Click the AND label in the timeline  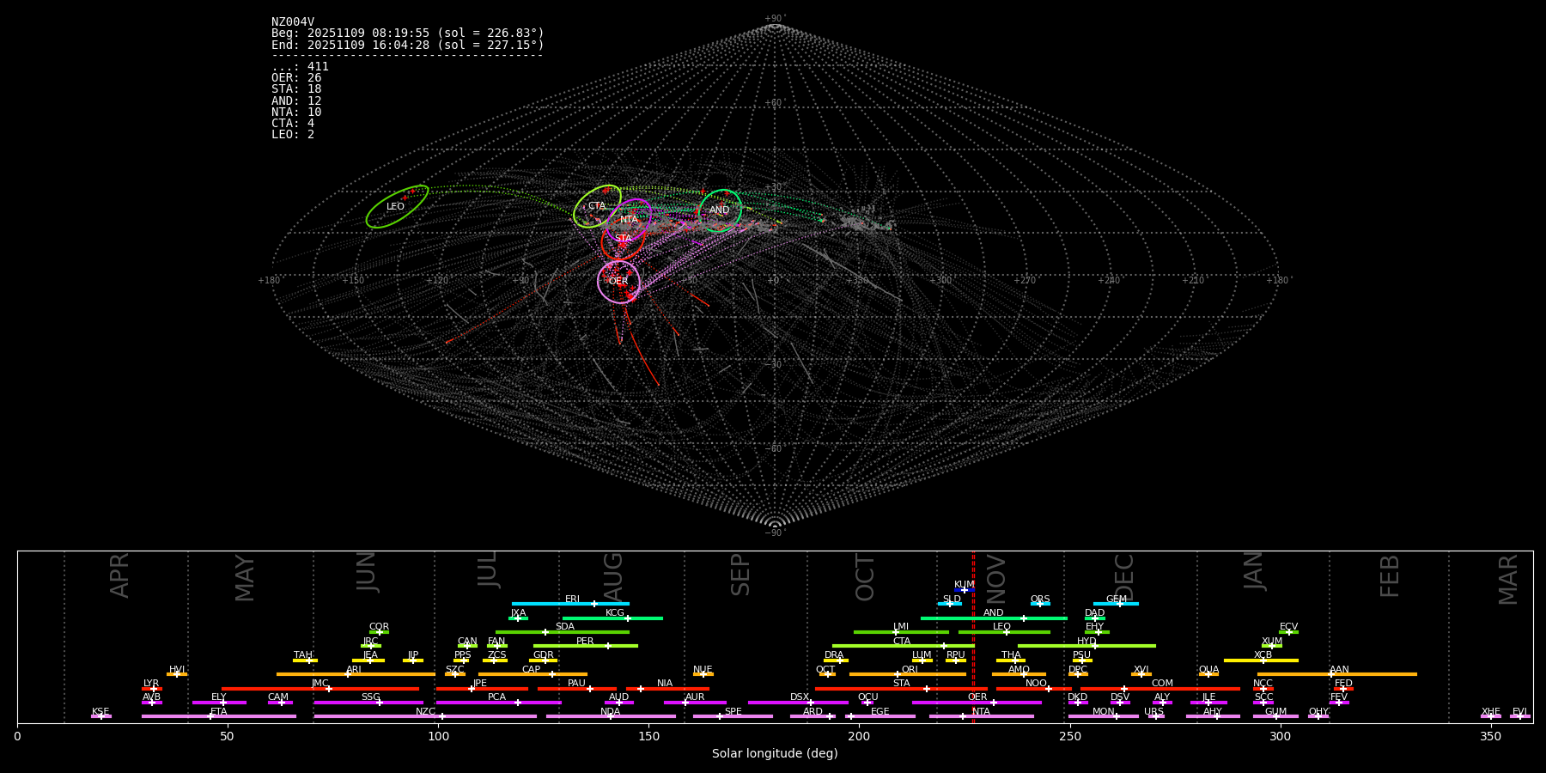pyautogui.click(x=993, y=613)
